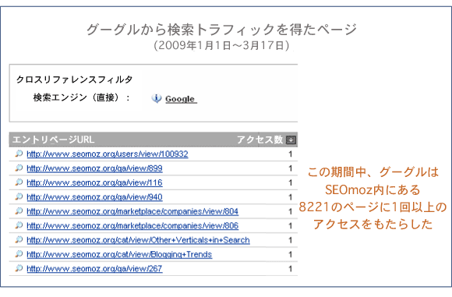Click the アクセス数 column header text

tap(260, 140)
